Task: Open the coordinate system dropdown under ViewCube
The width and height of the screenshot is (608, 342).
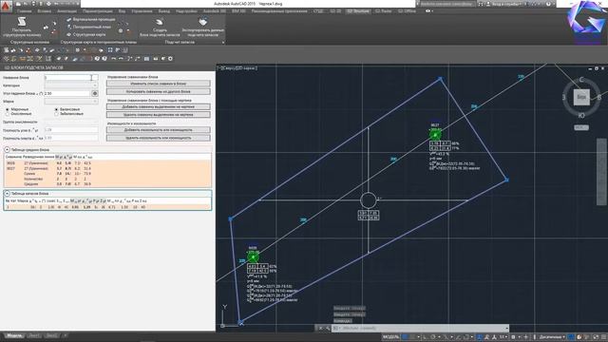Action: click(x=581, y=127)
